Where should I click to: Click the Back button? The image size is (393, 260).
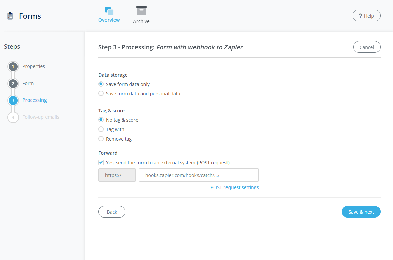tap(112, 212)
